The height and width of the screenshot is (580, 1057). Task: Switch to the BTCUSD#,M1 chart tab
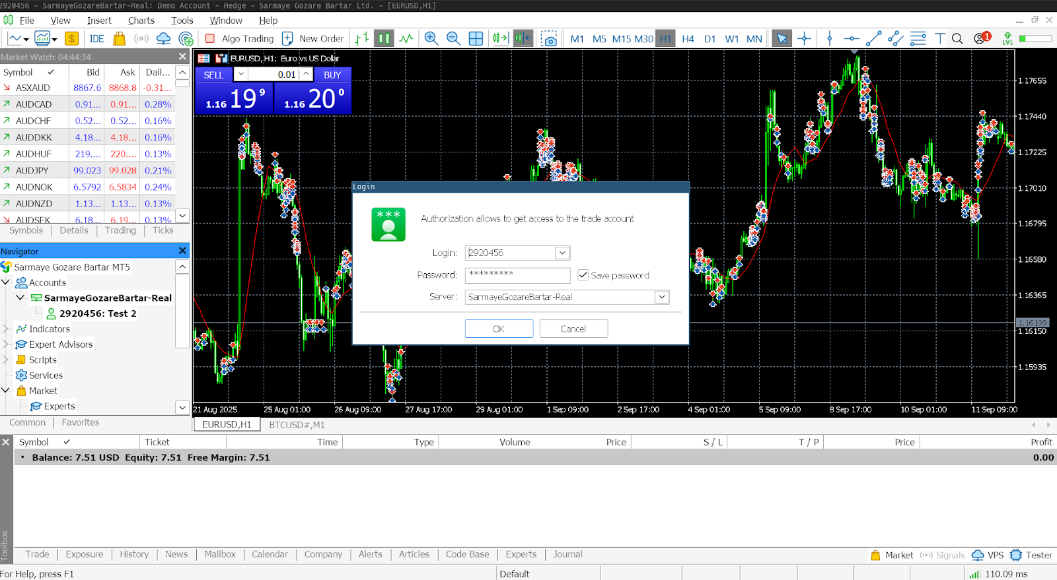click(297, 425)
